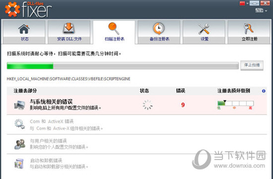Click the users icon for 与用户相关的错误
This screenshot has width=273, height=179.
(20, 144)
